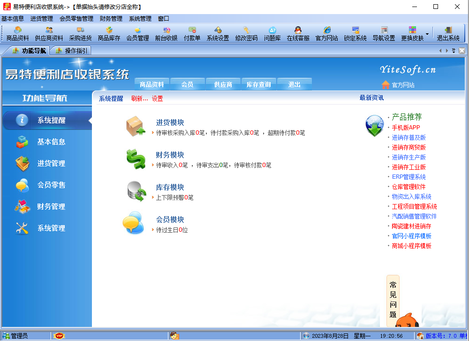Click the 锁定系统 lock system icon
The width and height of the screenshot is (469, 341).
pyautogui.click(x=355, y=33)
